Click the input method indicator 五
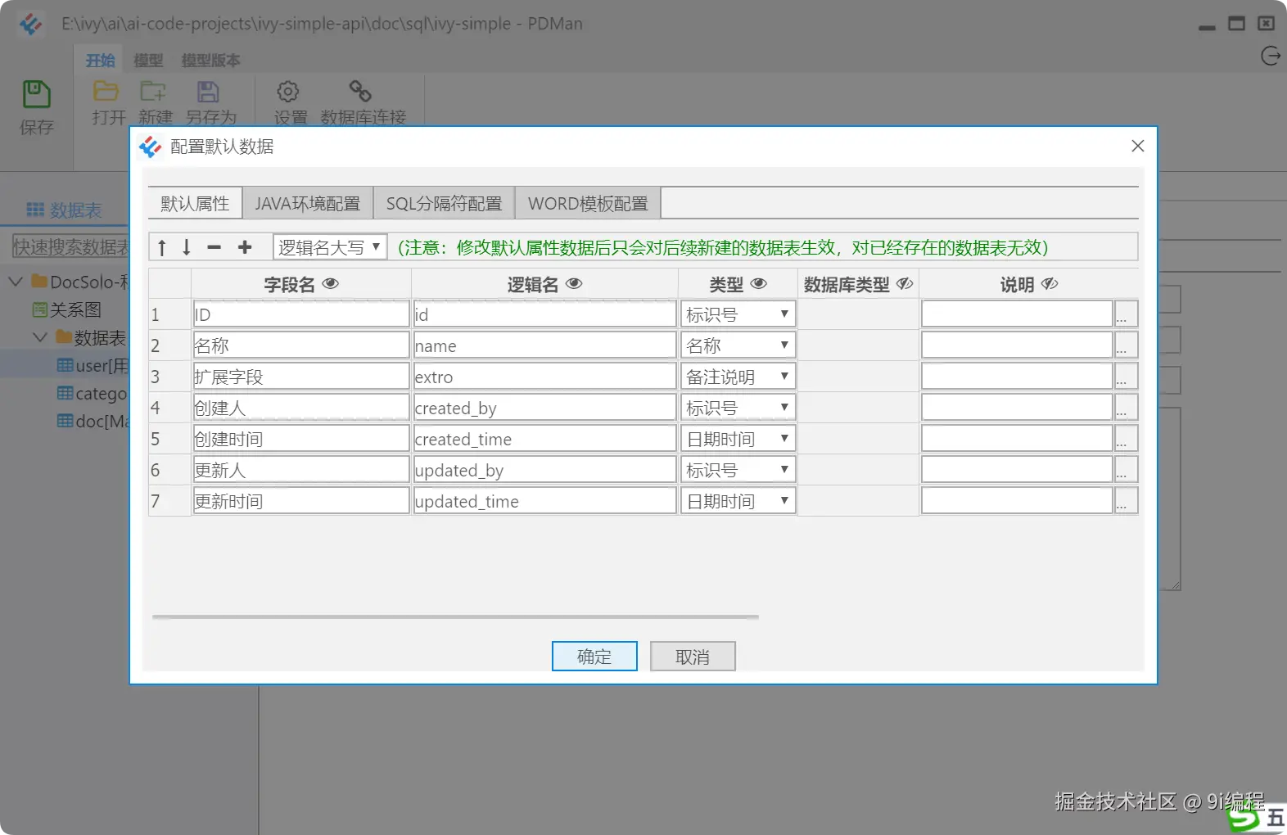Screen dimensions: 1287x835 click(1276, 817)
